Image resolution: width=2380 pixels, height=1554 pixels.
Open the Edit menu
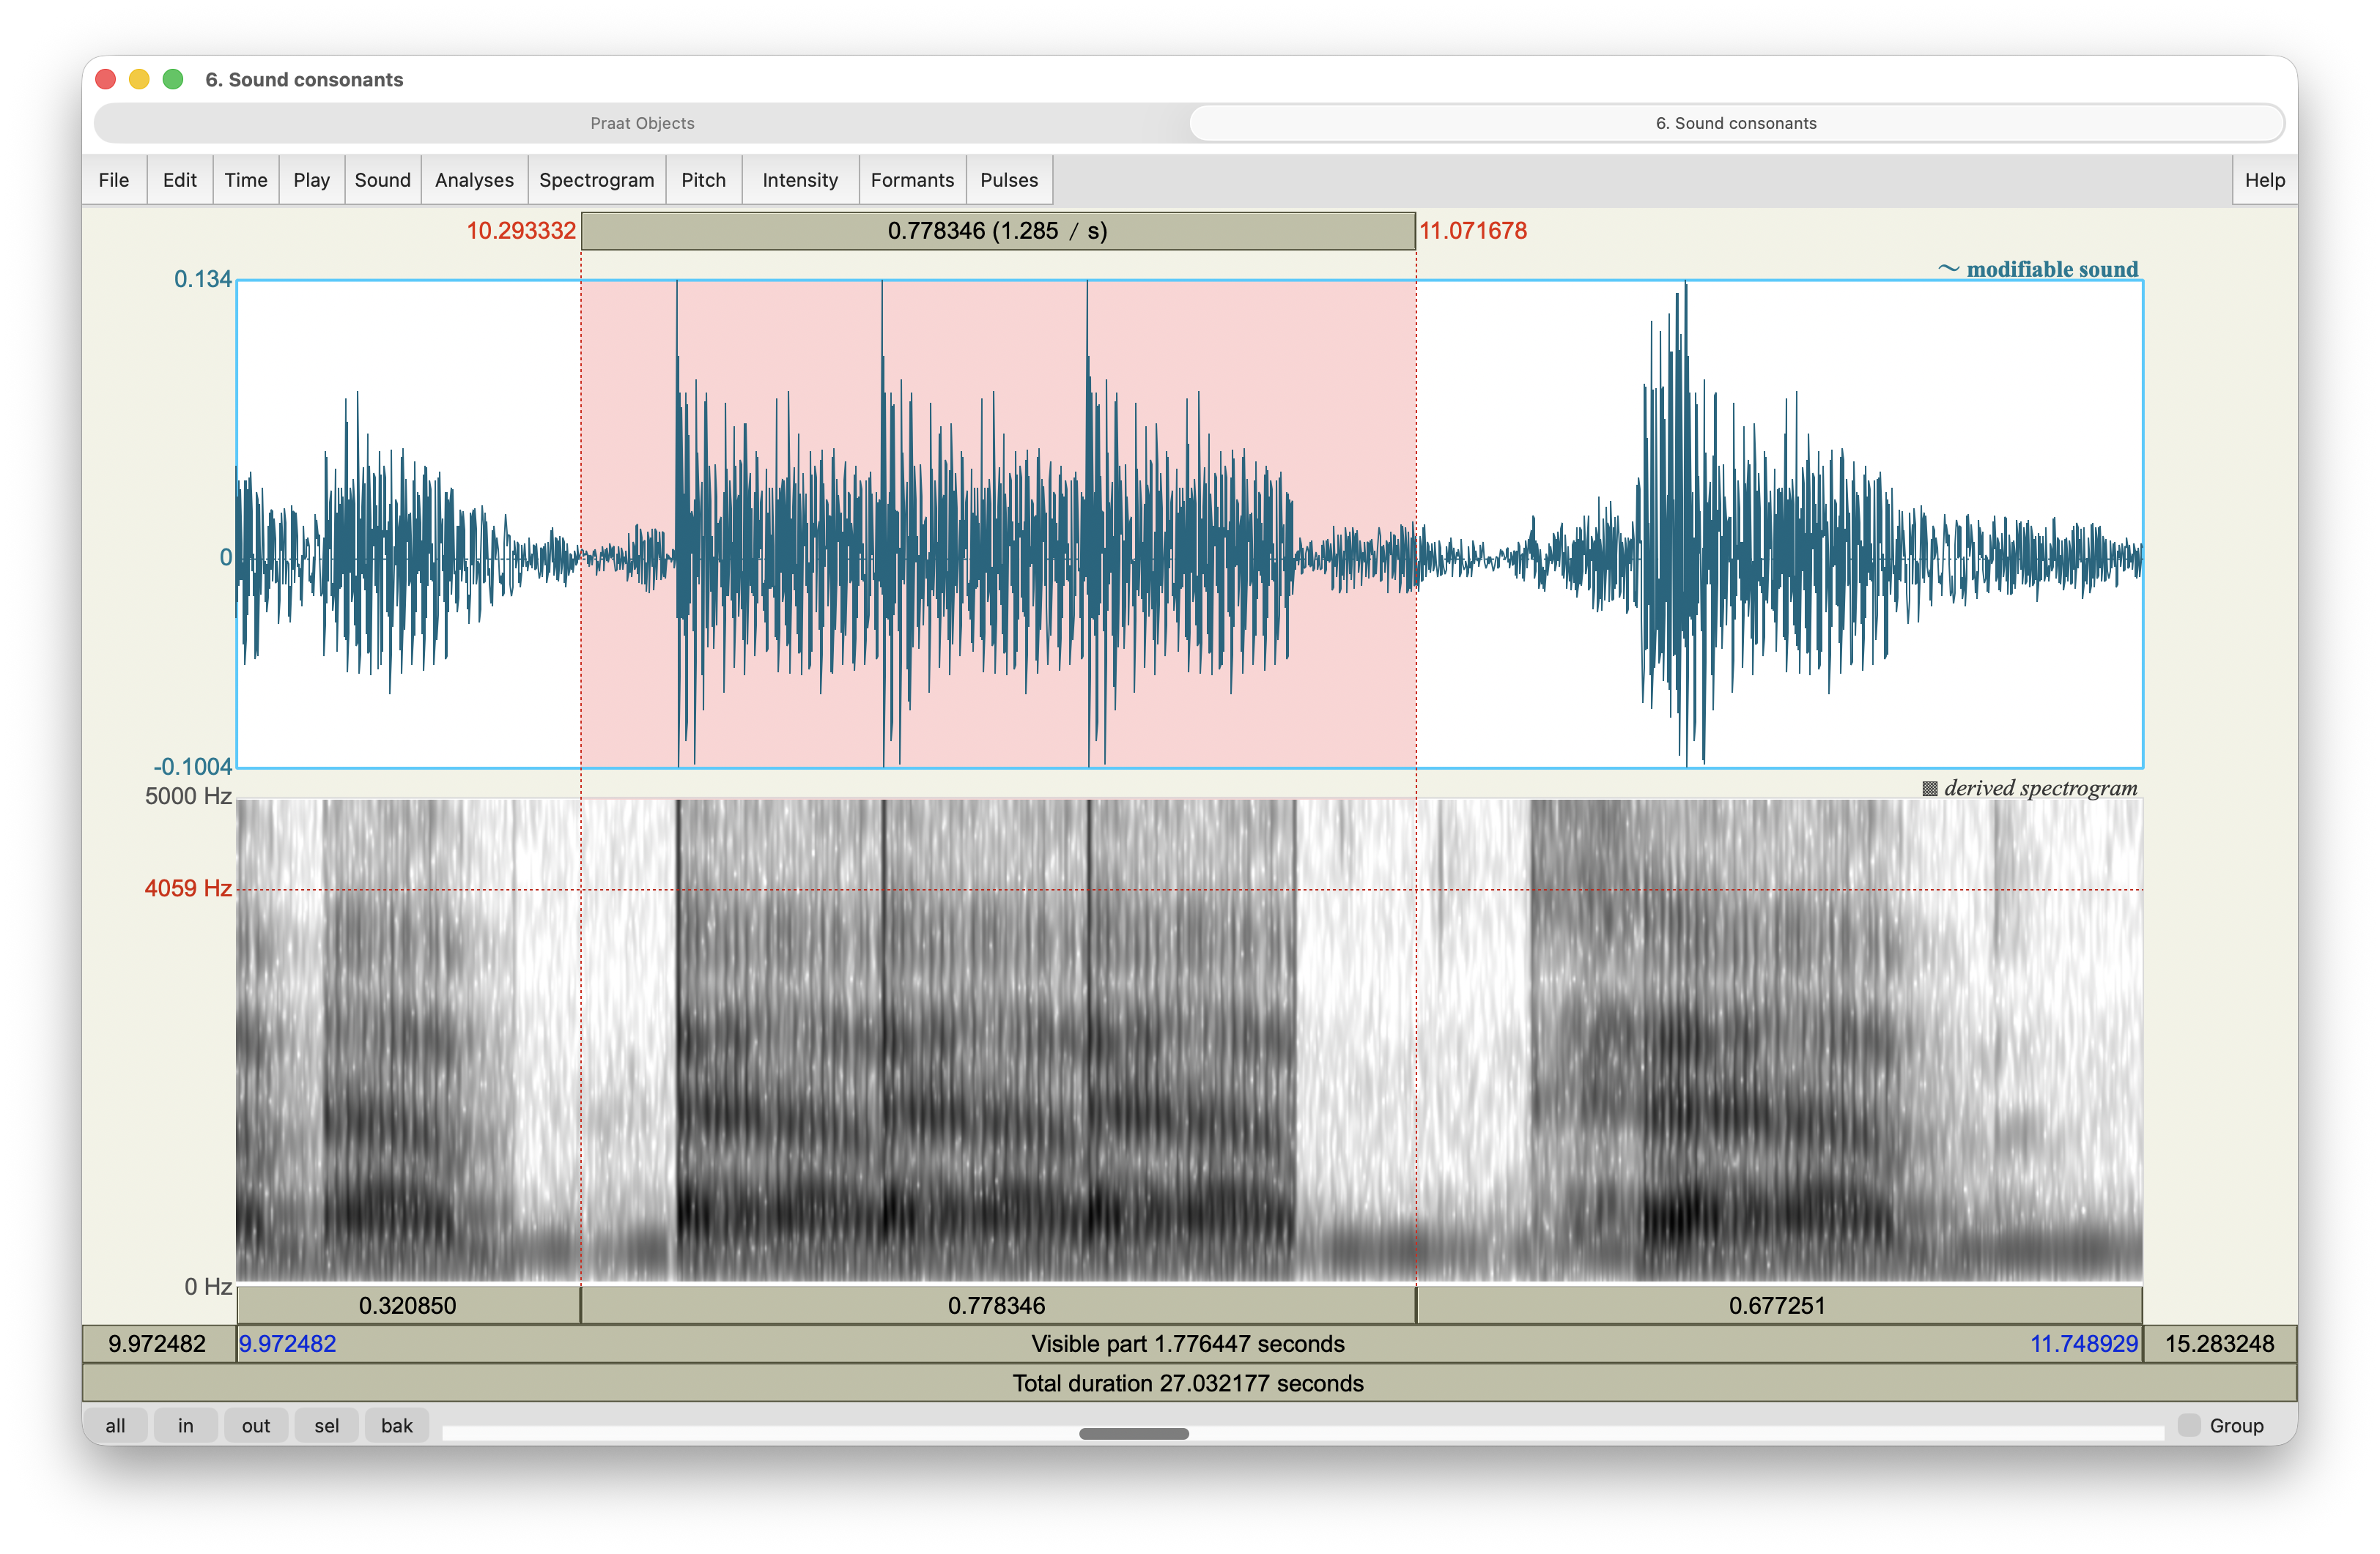[x=180, y=180]
